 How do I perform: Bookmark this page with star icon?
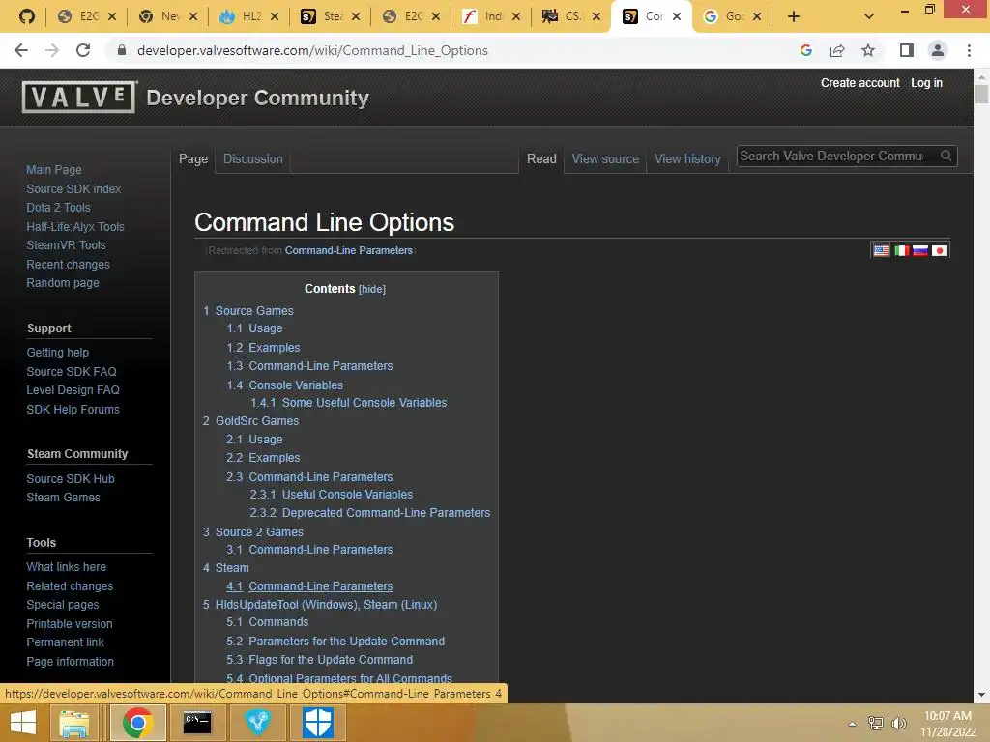click(x=868, y=50)
